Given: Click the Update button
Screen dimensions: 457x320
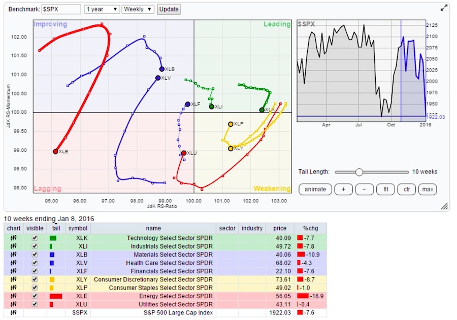Looking at the screenshot, I should 169,9.
